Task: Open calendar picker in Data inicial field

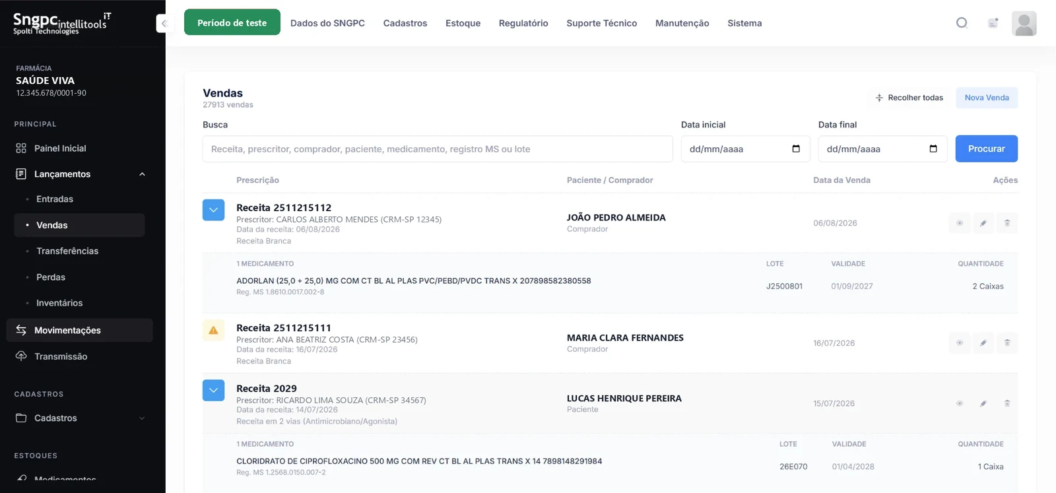Action: tap(796, 148)
